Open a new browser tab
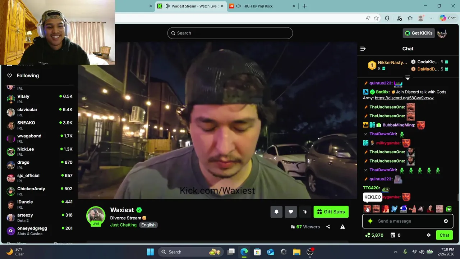The width and height of the screenshot is (460, 259). click(x=304, y=6)
